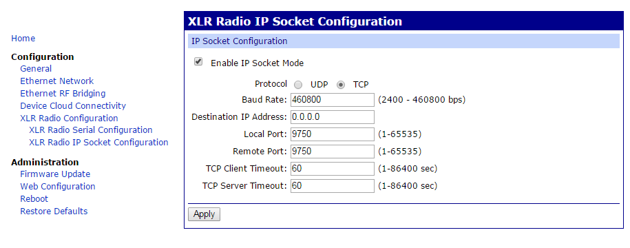630x248 pixels.
Task: Toggle Enable IP Socket Mode checkbox
Action: click(198, 62)
